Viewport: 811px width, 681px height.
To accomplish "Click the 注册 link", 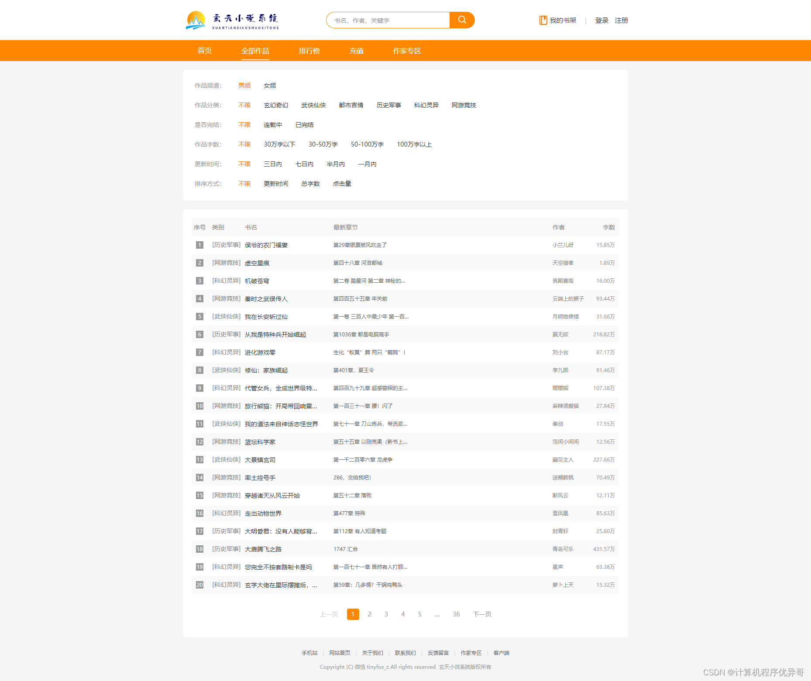I will click(621, 21).
